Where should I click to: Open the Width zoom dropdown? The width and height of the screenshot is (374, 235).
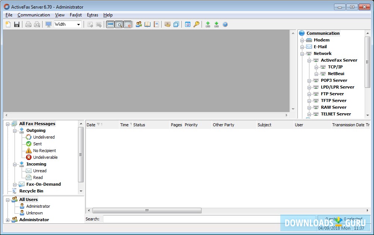click(x=68, y=25)
